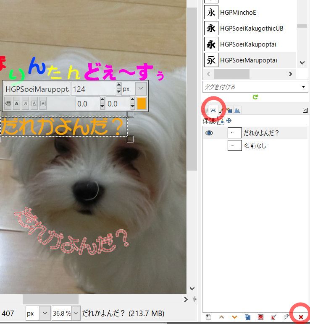Switch to the Paths tab
310x324 pixels.
coord(213,110)
